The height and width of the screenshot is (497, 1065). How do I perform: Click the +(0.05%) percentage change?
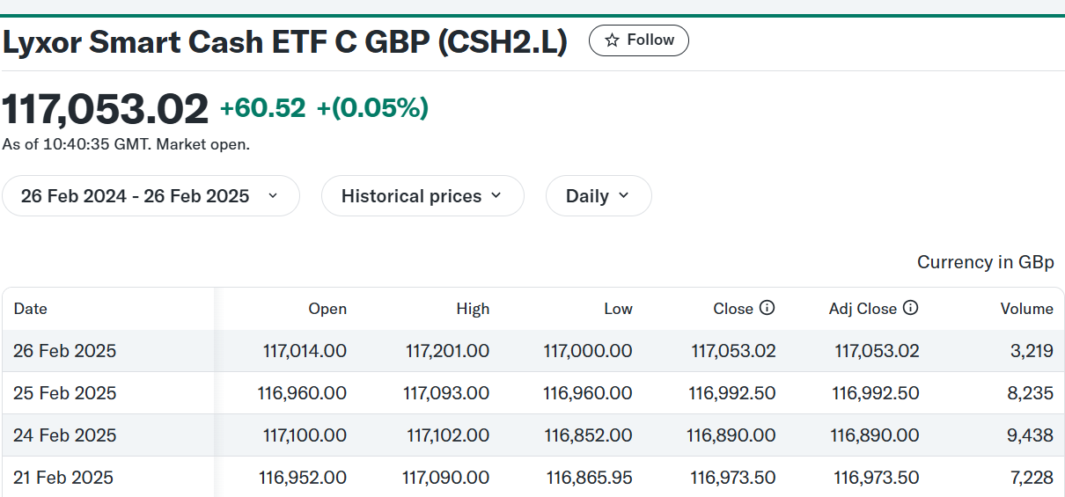pos(372,108)
